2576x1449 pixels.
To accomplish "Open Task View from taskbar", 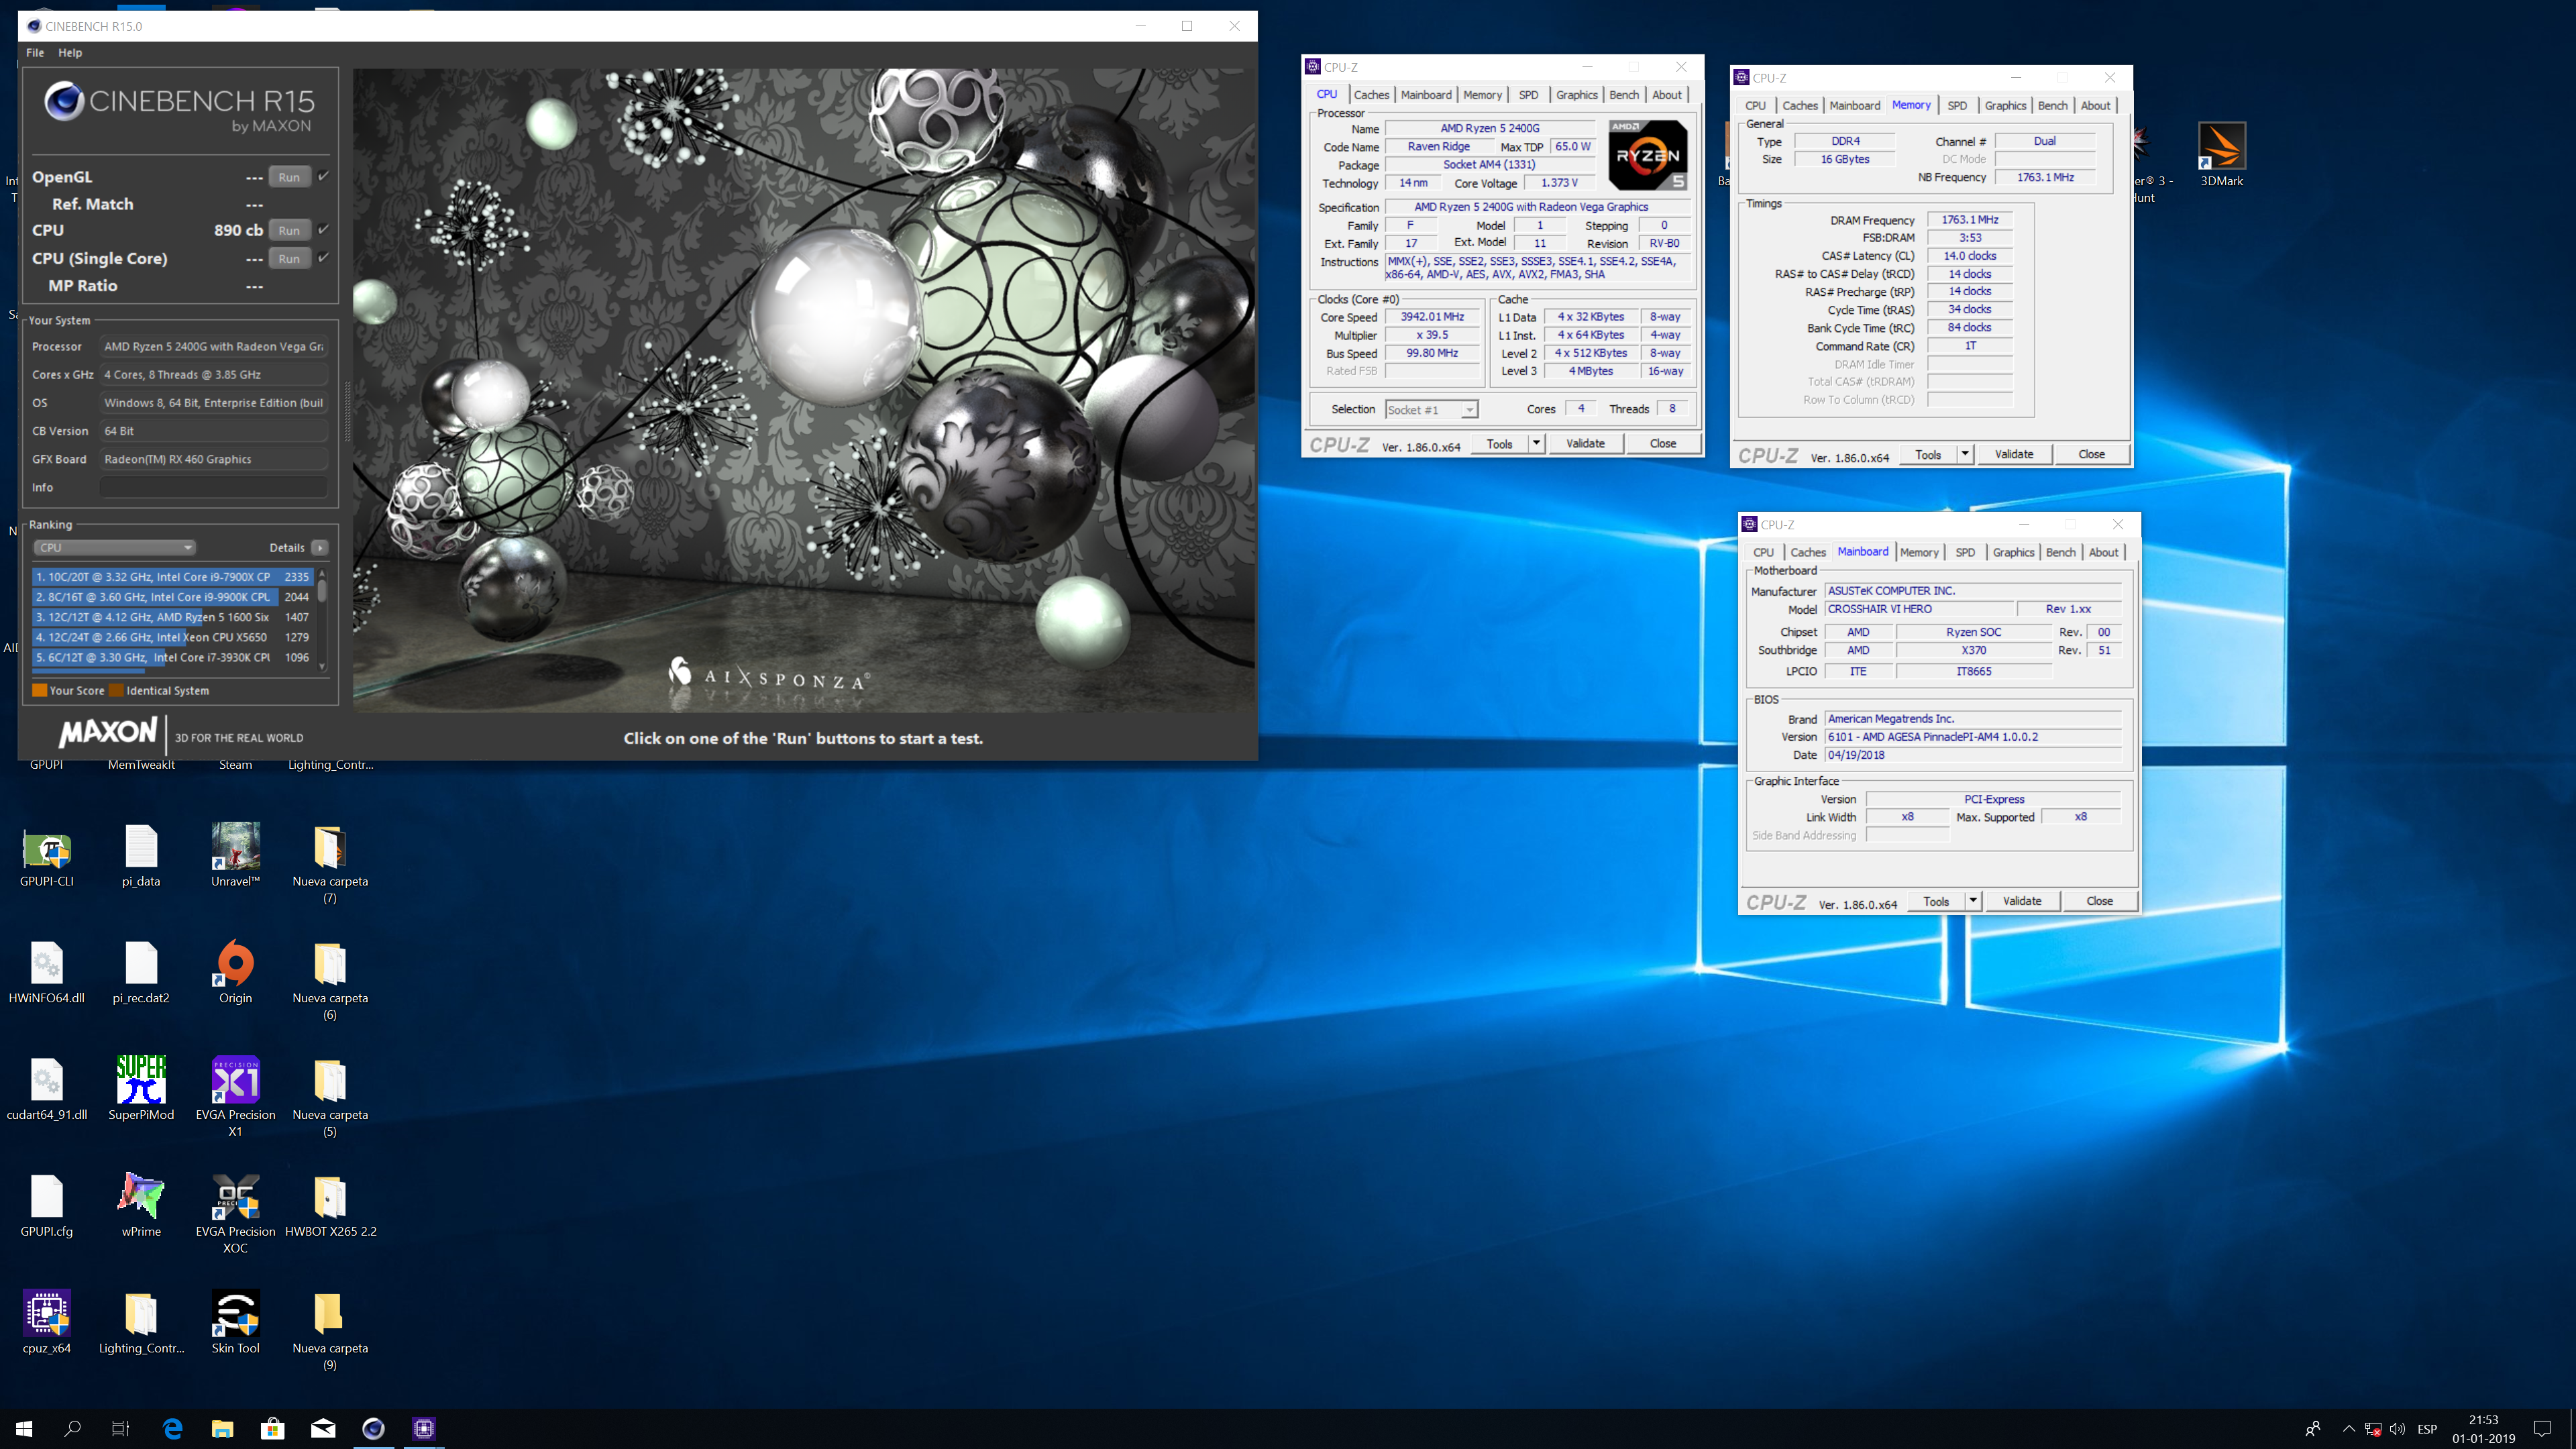I will click(121, 1428).
